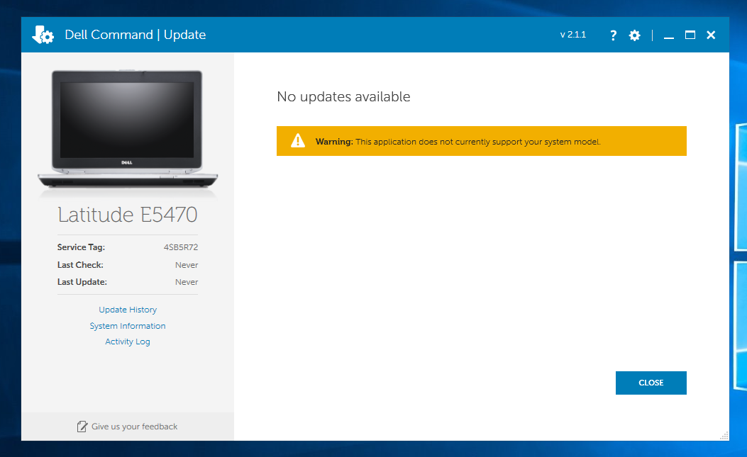747x457 pixels.
Task: Open the System Information link
Action: 128,326
